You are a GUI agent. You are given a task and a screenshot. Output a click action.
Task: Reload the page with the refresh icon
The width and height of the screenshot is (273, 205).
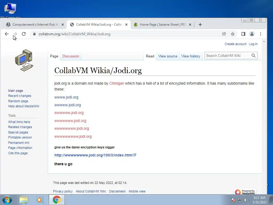[x=24, y=34]
